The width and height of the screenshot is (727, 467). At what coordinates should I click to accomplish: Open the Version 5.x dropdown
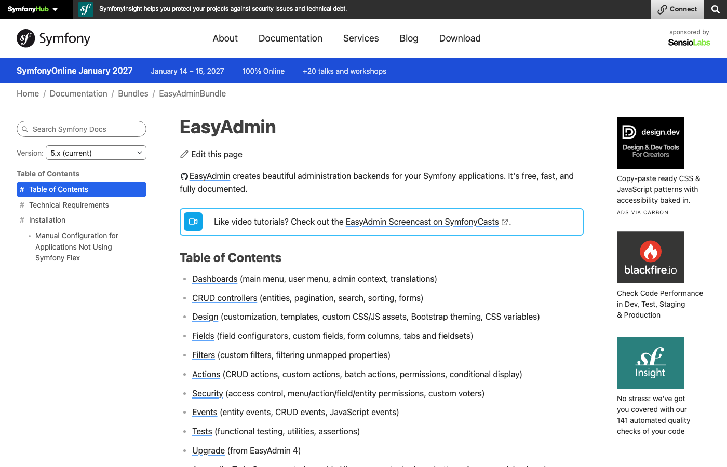tap(96, 153)
